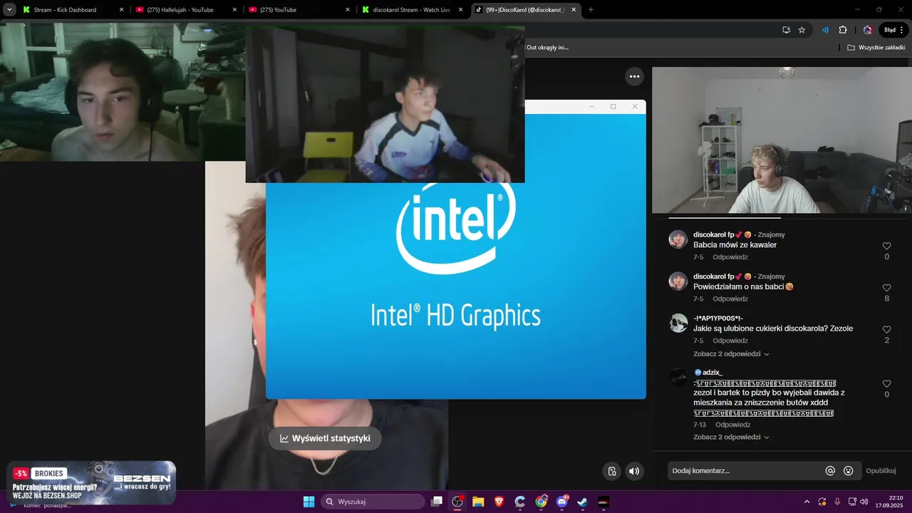
Task: Open OBS Studio from the taskbar
Action: click(457, 502)
